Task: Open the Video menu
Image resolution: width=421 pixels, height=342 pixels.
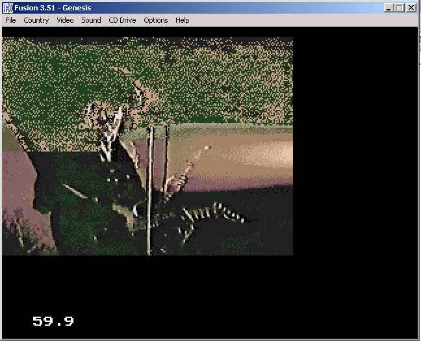Action: (x=65, y=20)
